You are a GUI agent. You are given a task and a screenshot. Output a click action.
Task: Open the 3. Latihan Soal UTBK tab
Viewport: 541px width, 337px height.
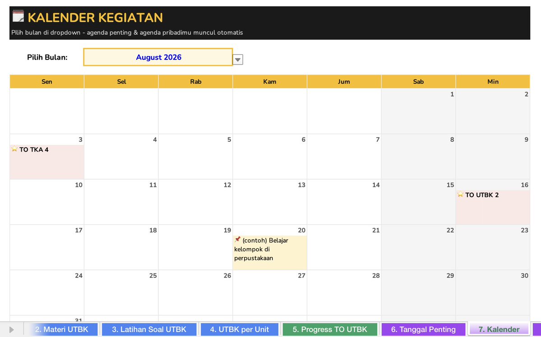click(149, 329)
